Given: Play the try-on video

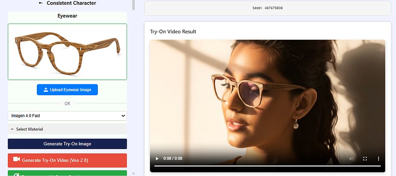Looking at the screenshot, I should tap(157, 159).
